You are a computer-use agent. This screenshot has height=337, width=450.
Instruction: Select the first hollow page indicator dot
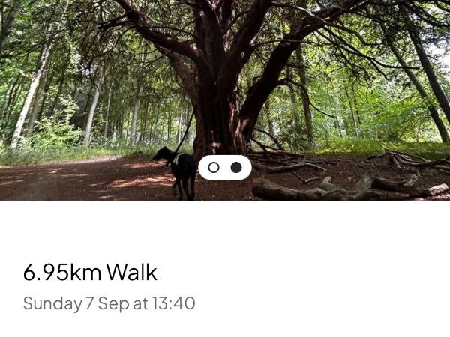[x=214, y=168]
